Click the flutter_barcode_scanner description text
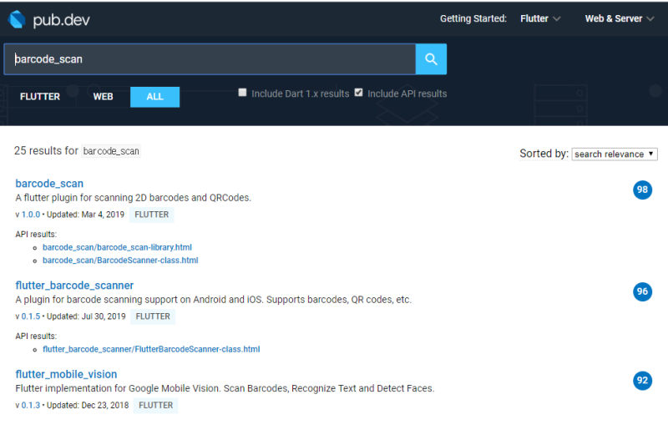The height and width of the screenshot is (430, 668). (x=214, y=300)
